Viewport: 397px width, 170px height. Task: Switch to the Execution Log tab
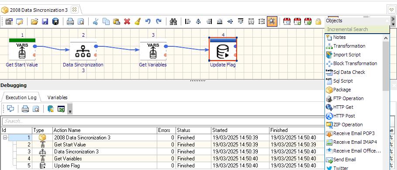tap(21, 97)
